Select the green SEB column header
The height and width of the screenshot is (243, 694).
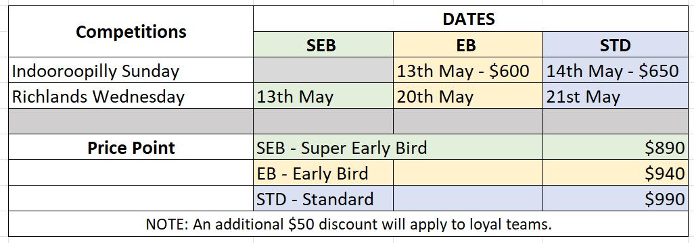pyautogui.click(x=323, y=44)
